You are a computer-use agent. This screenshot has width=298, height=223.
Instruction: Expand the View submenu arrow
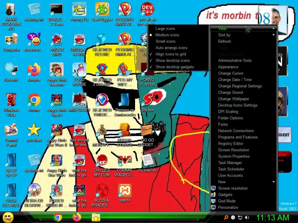pyautogui.click(x=274, y=28)
